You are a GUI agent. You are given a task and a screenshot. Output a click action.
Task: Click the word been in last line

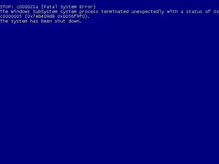(47, 21)
